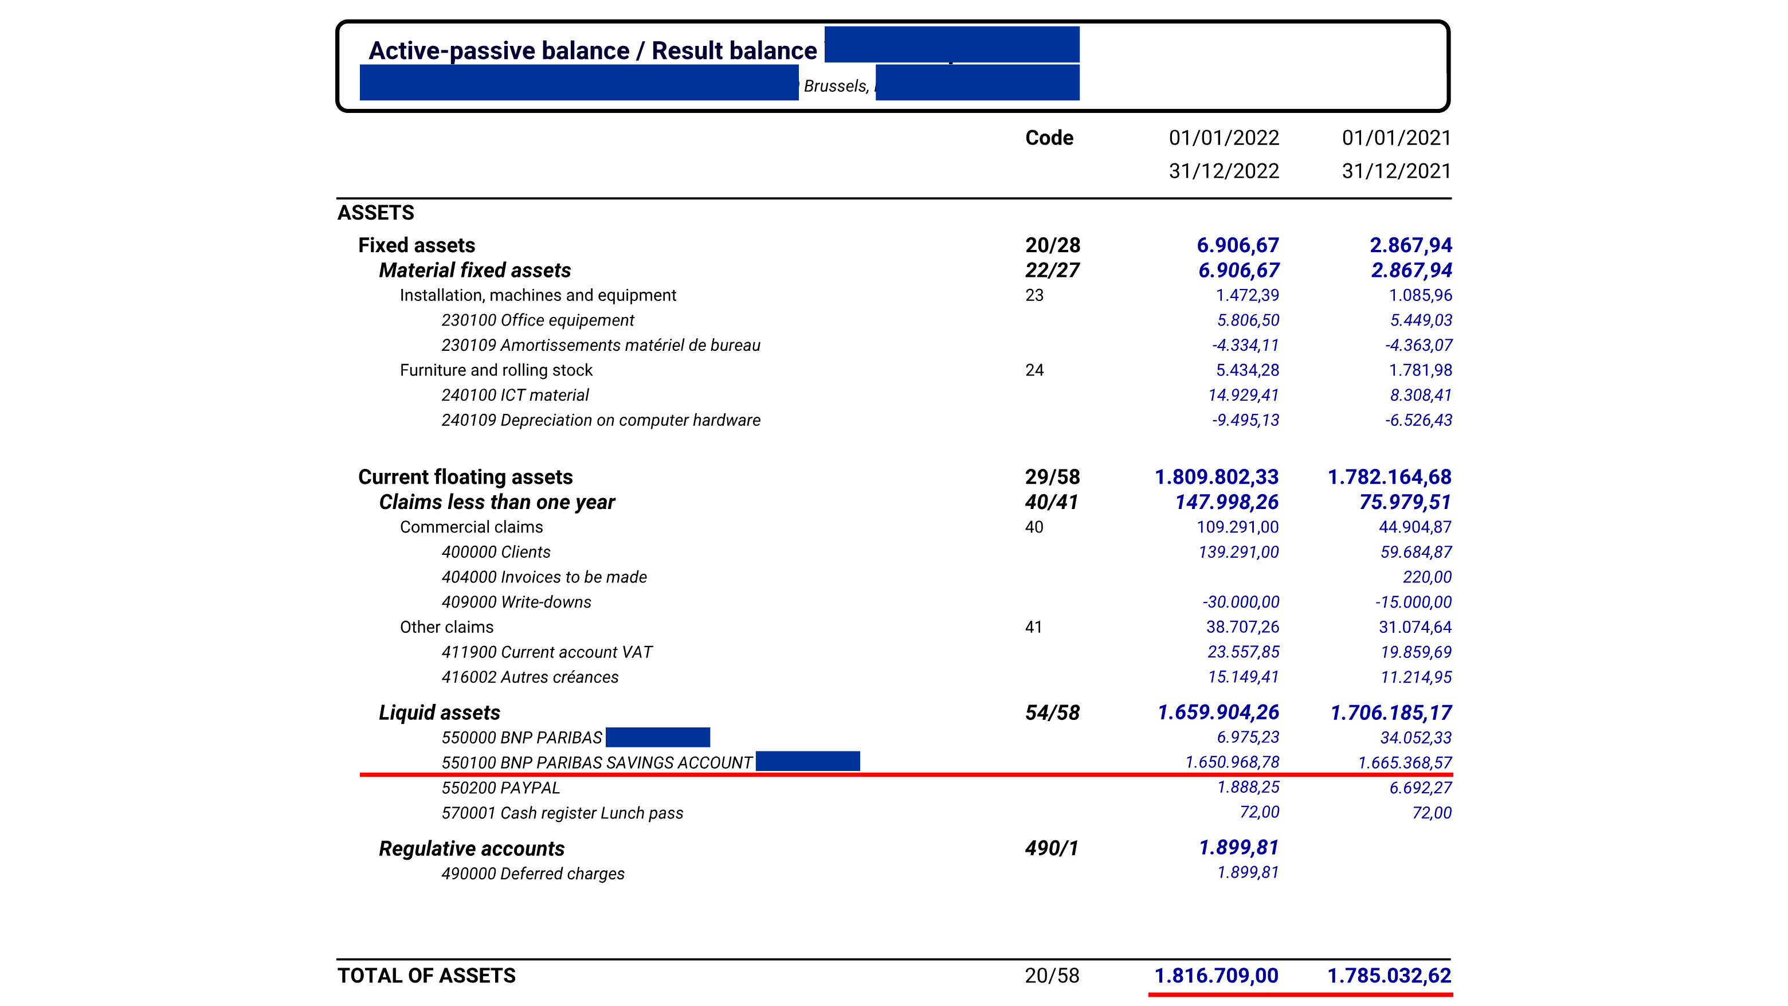This screenshot has height=1006, width=1788.
Task: Click 'Material fixed assets' row label
Action: [x=475, y=270]
